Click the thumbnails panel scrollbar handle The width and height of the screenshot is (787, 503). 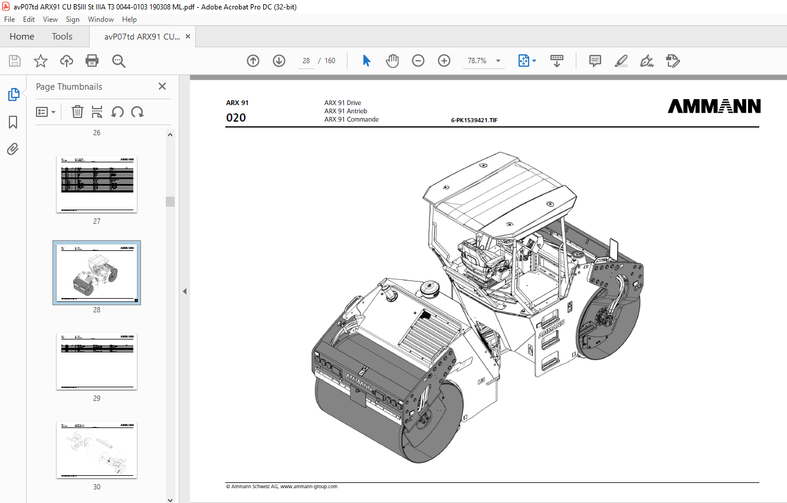[x=170, y=201]
